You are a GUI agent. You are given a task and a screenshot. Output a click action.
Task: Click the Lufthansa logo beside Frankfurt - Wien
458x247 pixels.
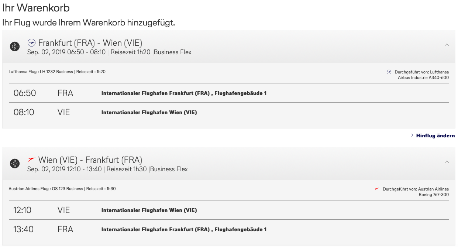(x=31, y=43)
